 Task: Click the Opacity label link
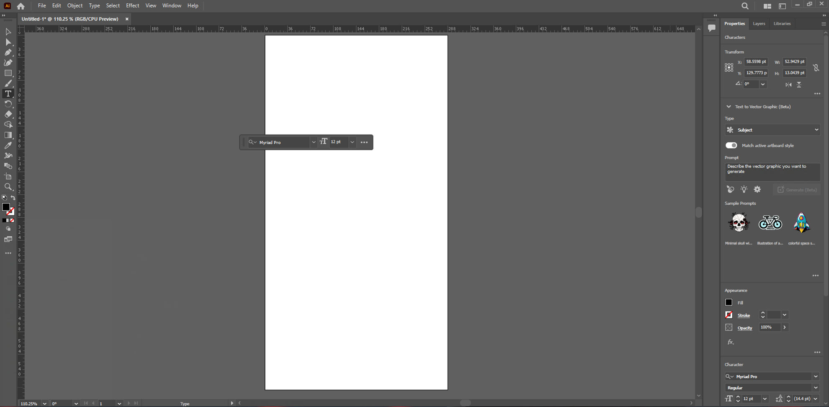(x=745, y=328)
